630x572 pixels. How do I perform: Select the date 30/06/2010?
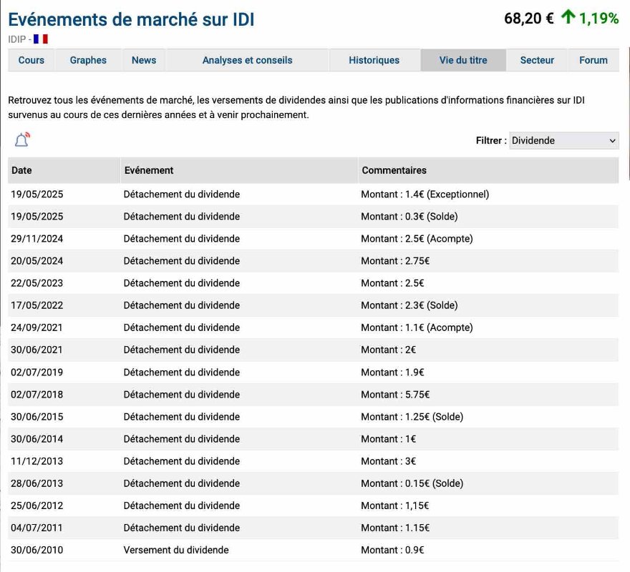point(37,550)
